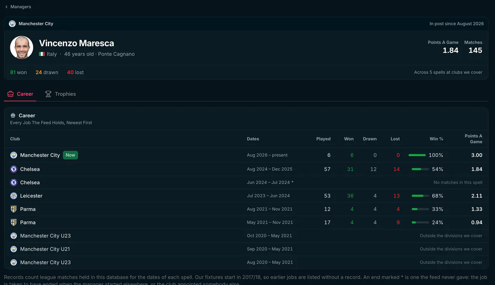
Task: Click the 2.11 points a game value
Action: tap(477, 196)
